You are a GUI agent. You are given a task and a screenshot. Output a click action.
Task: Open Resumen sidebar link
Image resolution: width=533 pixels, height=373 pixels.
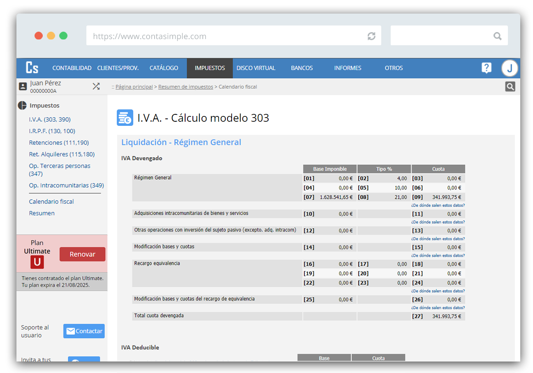(x=42, y=213)
